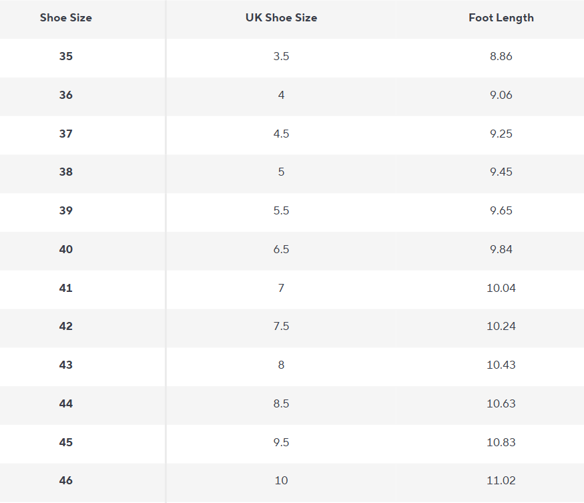Click UK shoe size 9.5 cell
The image size is (584, 503).
point(281,443)
